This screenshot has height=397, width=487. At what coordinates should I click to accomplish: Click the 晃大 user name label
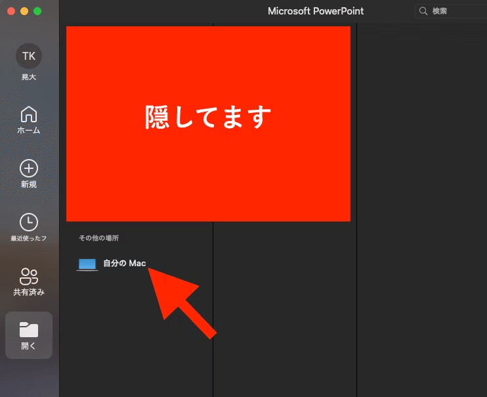click(x=29, y=77)
